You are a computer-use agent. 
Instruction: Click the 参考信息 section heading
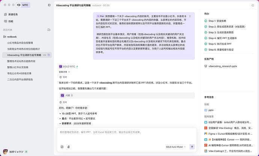point(209,97)
